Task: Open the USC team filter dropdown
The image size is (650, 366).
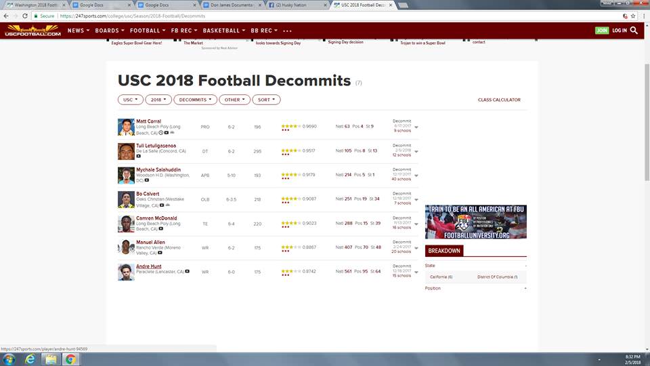Action: [x=131, y=100]
